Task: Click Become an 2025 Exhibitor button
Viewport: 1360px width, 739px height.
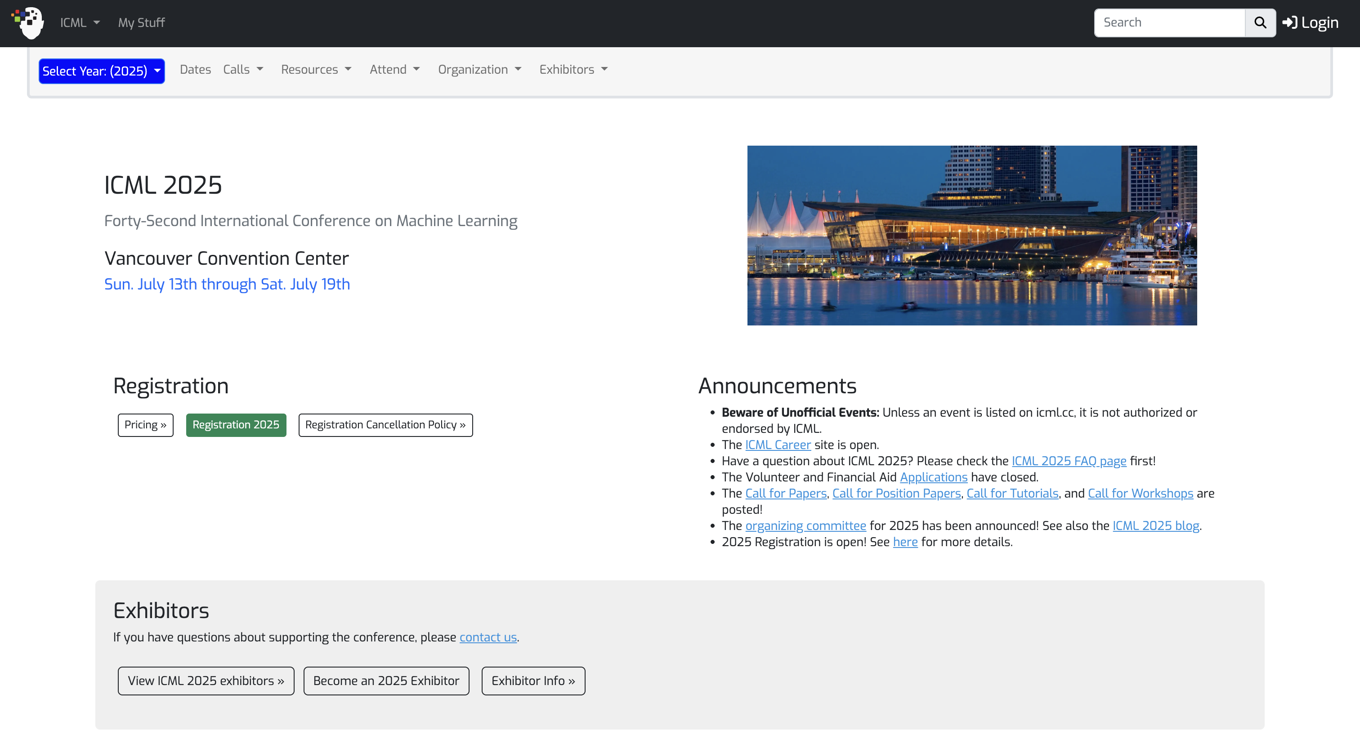Action: point(386,681)
